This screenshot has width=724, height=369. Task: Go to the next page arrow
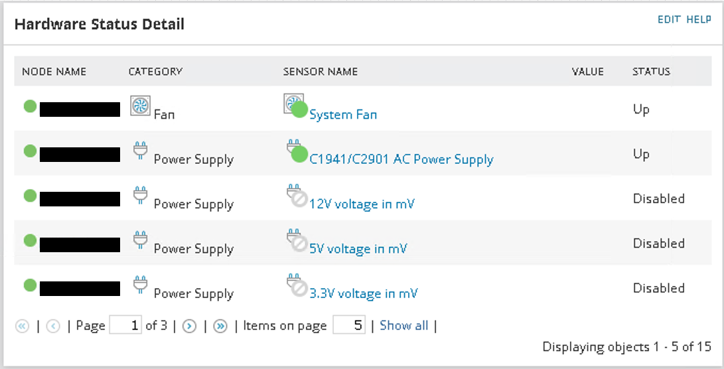click(x=189, y=326)
